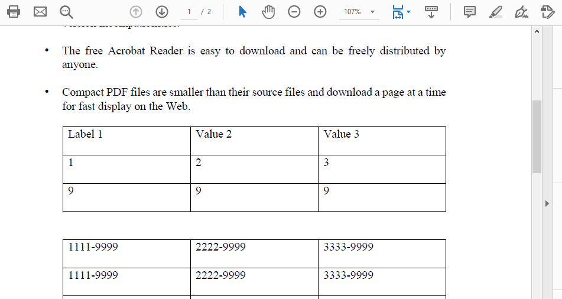Screen dimensions: 562x299
Task: Click the Print file icon
Action: [14, 12]
